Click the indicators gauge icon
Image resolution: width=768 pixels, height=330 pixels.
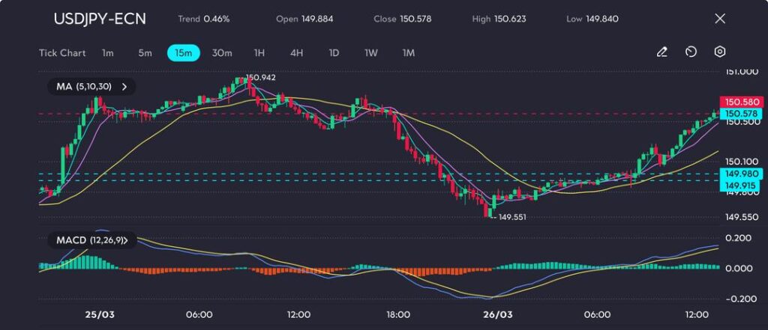point(691,52)
